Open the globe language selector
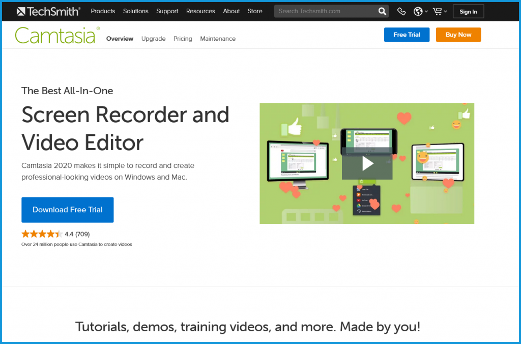521x344 pixels. (x=420, y=11)
